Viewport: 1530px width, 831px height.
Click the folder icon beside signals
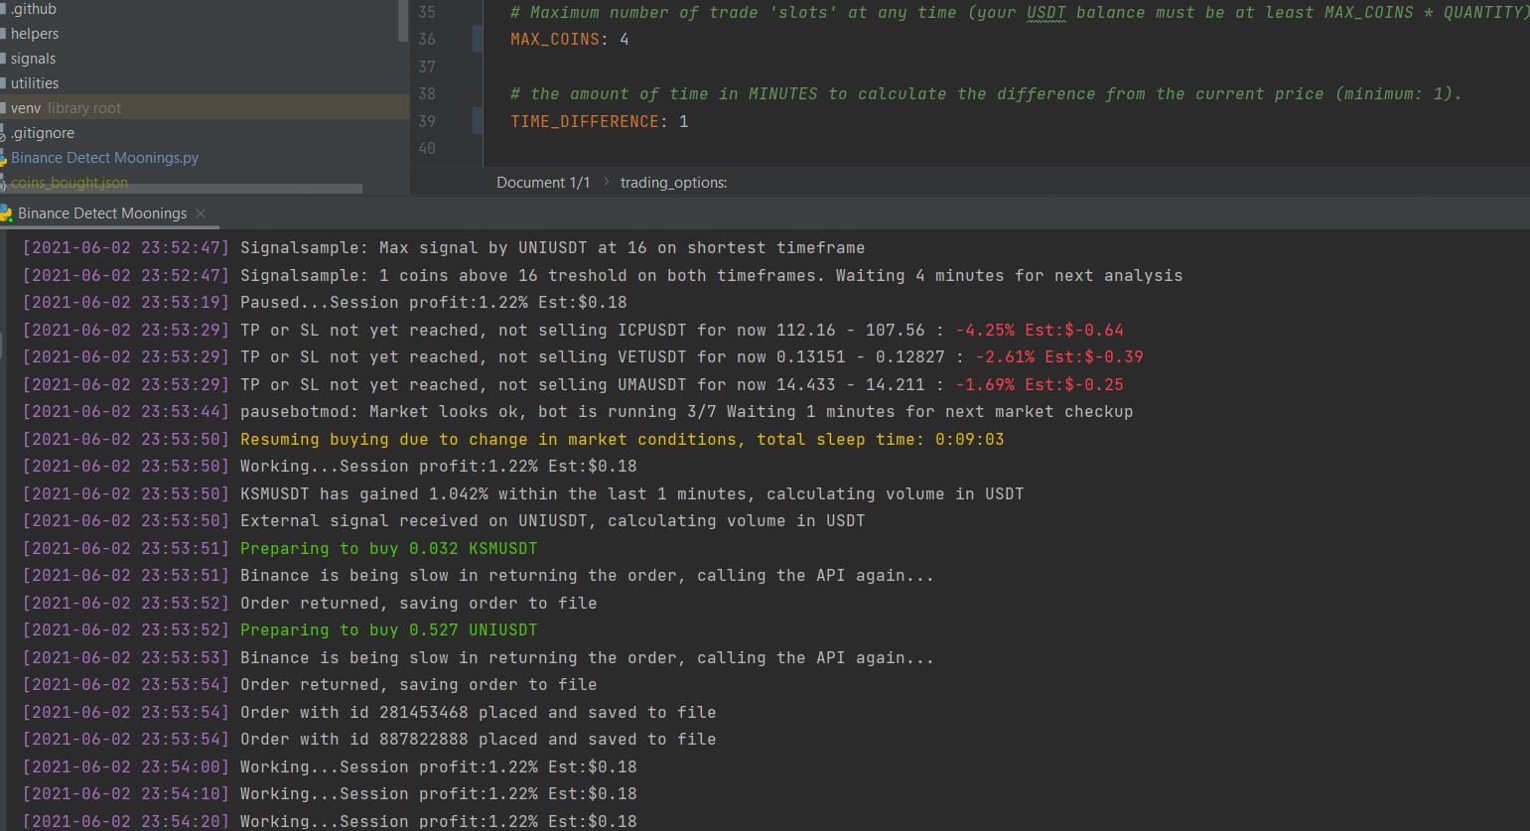point(4,58)
